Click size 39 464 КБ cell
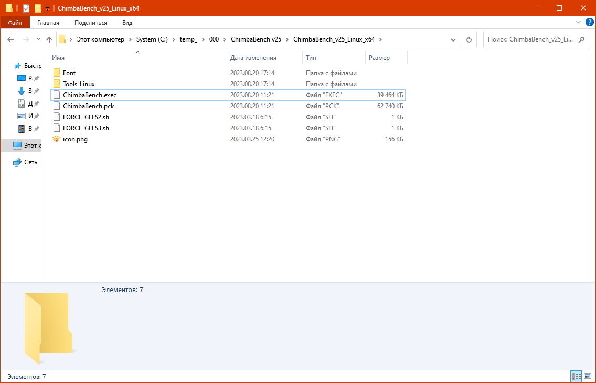 (x=390, y=95)
